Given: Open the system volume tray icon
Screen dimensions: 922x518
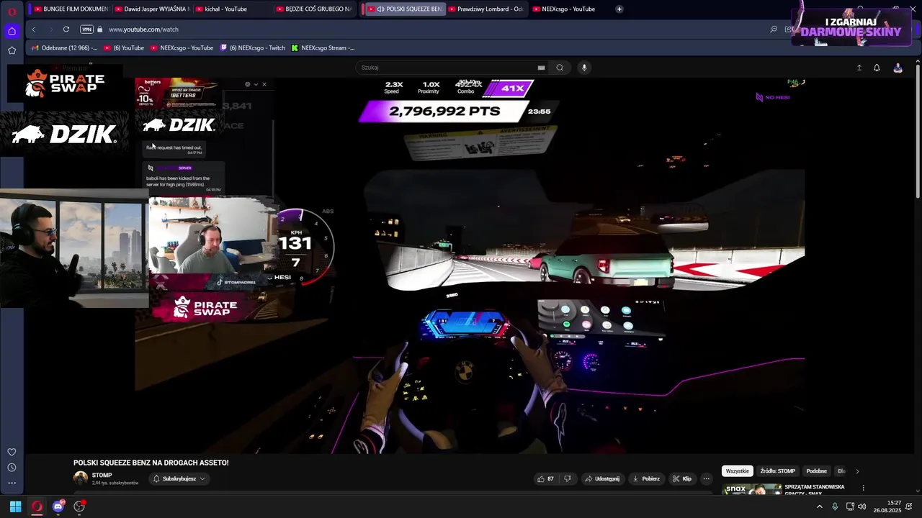Looking at the screenshot, I should [862, 506].
